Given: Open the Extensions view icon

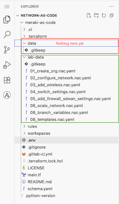Looking at the screenshot, I should click(x=7, y=80).
